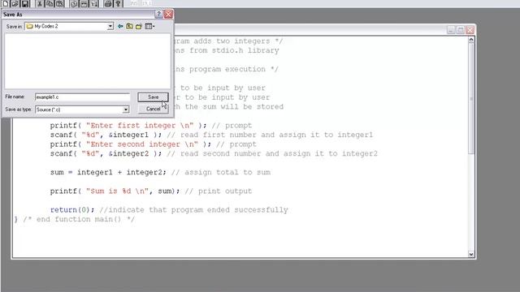Click the New file toolbar icon
This screenshot has width=520, height=292.
(x=6, y=3)
